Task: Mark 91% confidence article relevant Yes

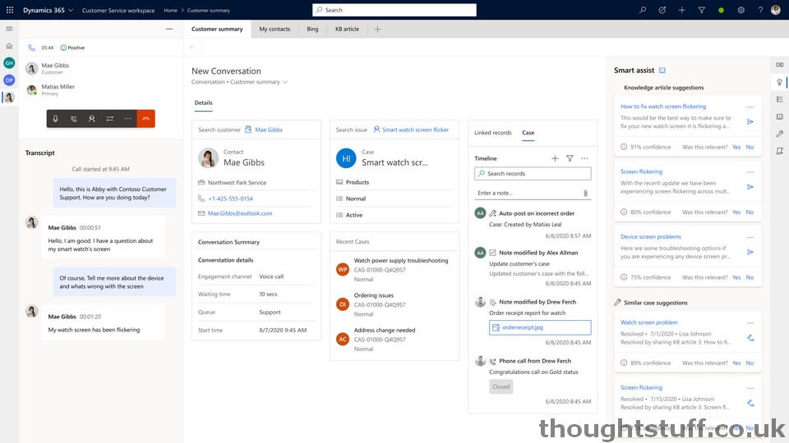Action: (736, 147)
